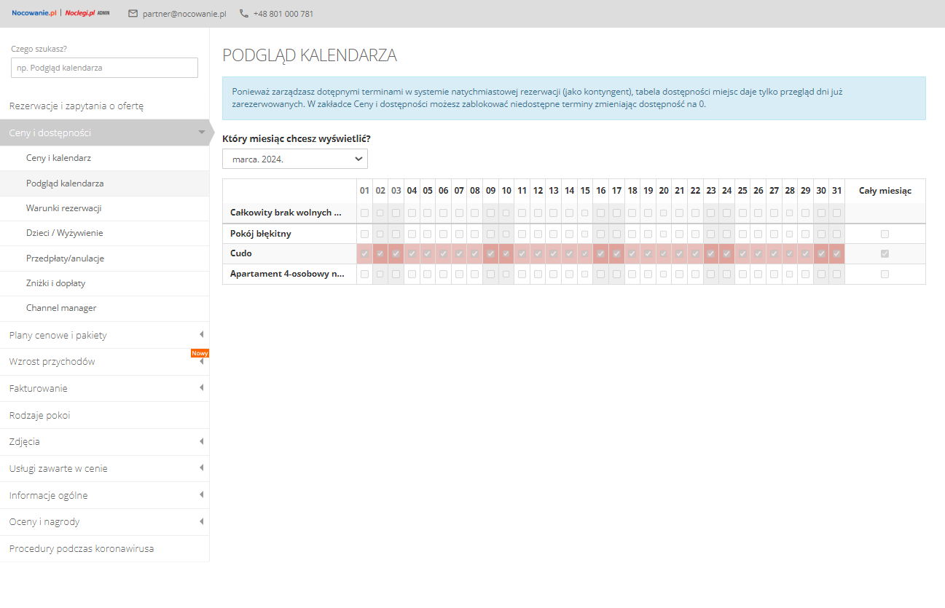This screenshot has height=608, width=945.
Task: Open the month selection dropdown
Action: (x=294, y=159)
